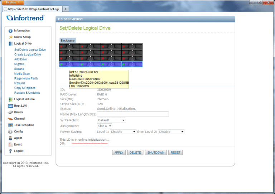Click the RESET button

pyautogui.click(x=175, y=152)
